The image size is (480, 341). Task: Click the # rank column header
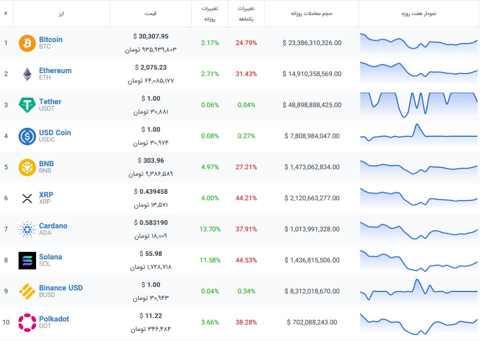[x=6, y=14]
